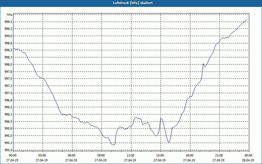Click the 15:00 time label
Viewport: 262px width, 164px height.
coord(161,155)
